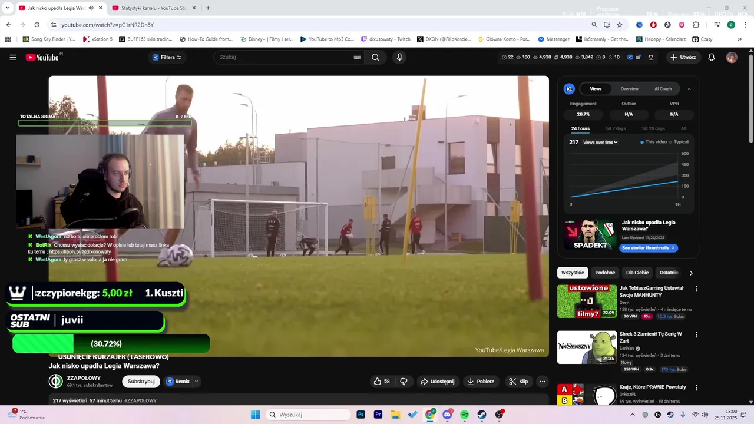Filter suggestions by Dla Ciebie chip
Image resolution: width=754 pixels, height=424 pixels.
[637, 273]
